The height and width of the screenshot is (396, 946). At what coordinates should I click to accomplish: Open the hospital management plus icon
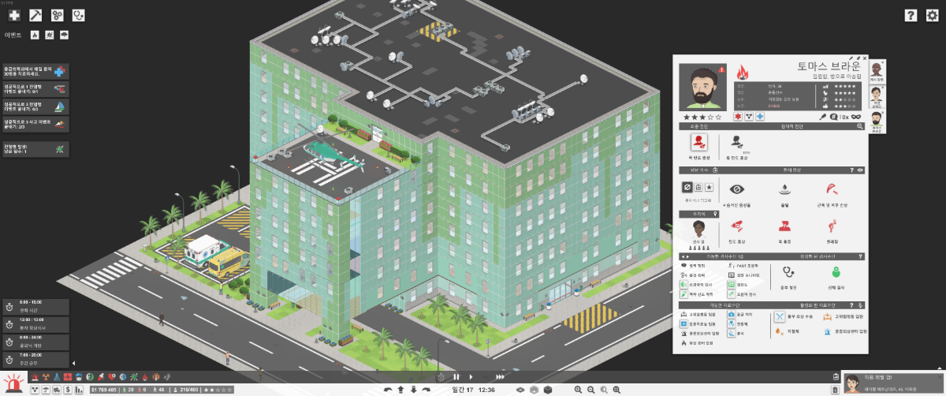[14, 15]
